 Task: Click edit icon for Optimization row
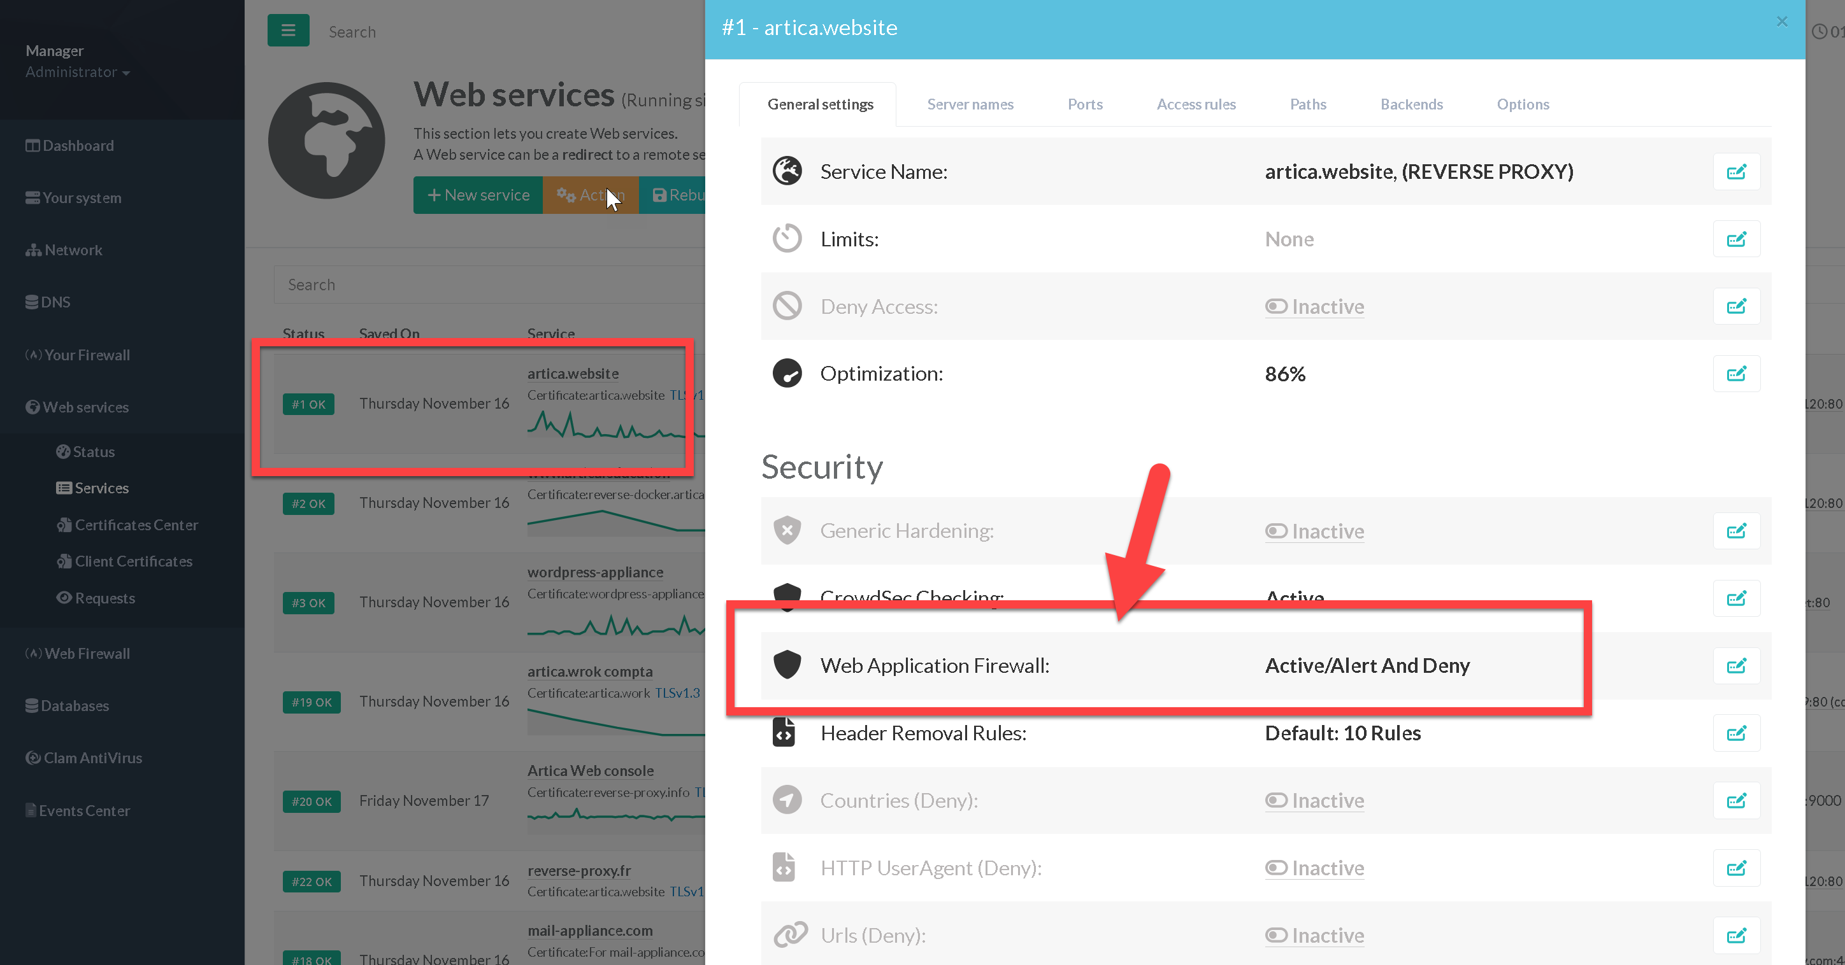coord(1736,374)
